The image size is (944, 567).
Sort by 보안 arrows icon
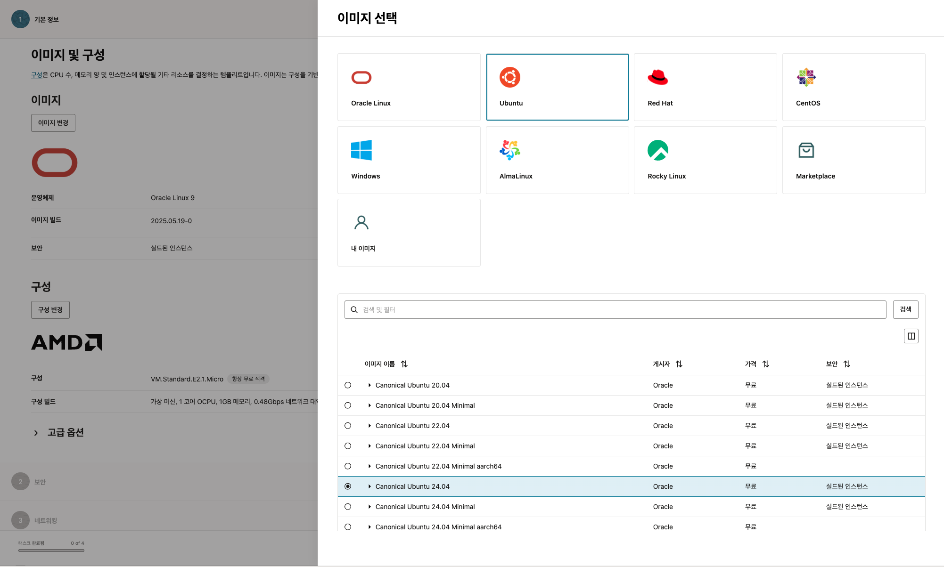(847, 364)
